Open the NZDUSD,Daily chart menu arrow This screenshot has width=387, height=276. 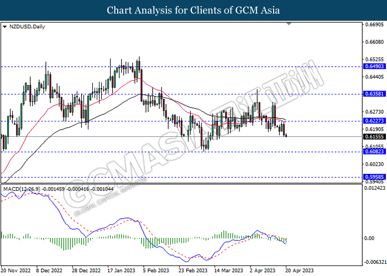point(4,26)
